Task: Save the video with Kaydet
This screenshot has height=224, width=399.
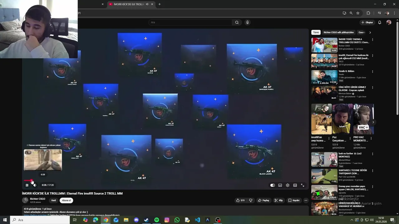Action: 294,200
